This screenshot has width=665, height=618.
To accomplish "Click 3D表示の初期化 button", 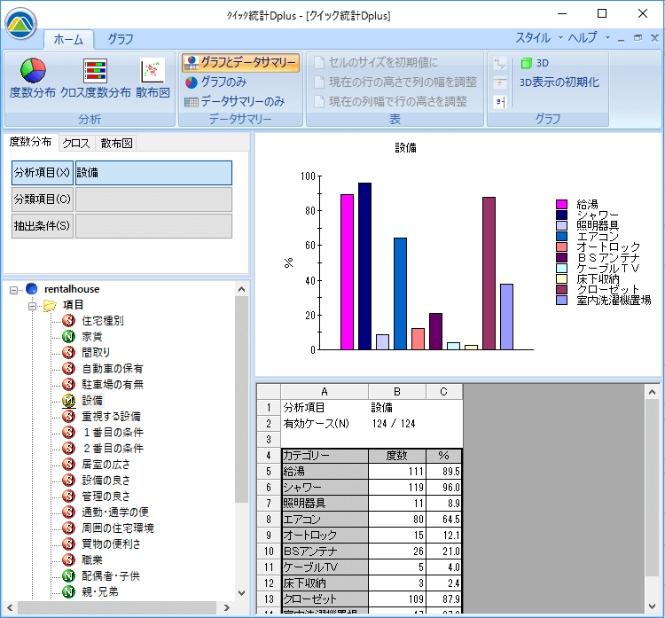I will click(559, 82).
